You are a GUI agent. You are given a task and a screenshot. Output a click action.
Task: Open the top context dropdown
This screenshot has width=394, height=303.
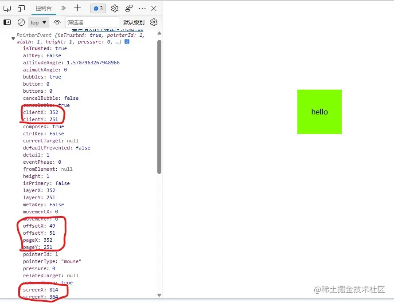pyautogui.click(x=38, y=22)
